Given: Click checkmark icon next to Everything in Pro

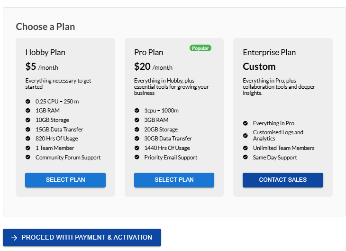Looking at the screenshot, I should coord(246,123).
